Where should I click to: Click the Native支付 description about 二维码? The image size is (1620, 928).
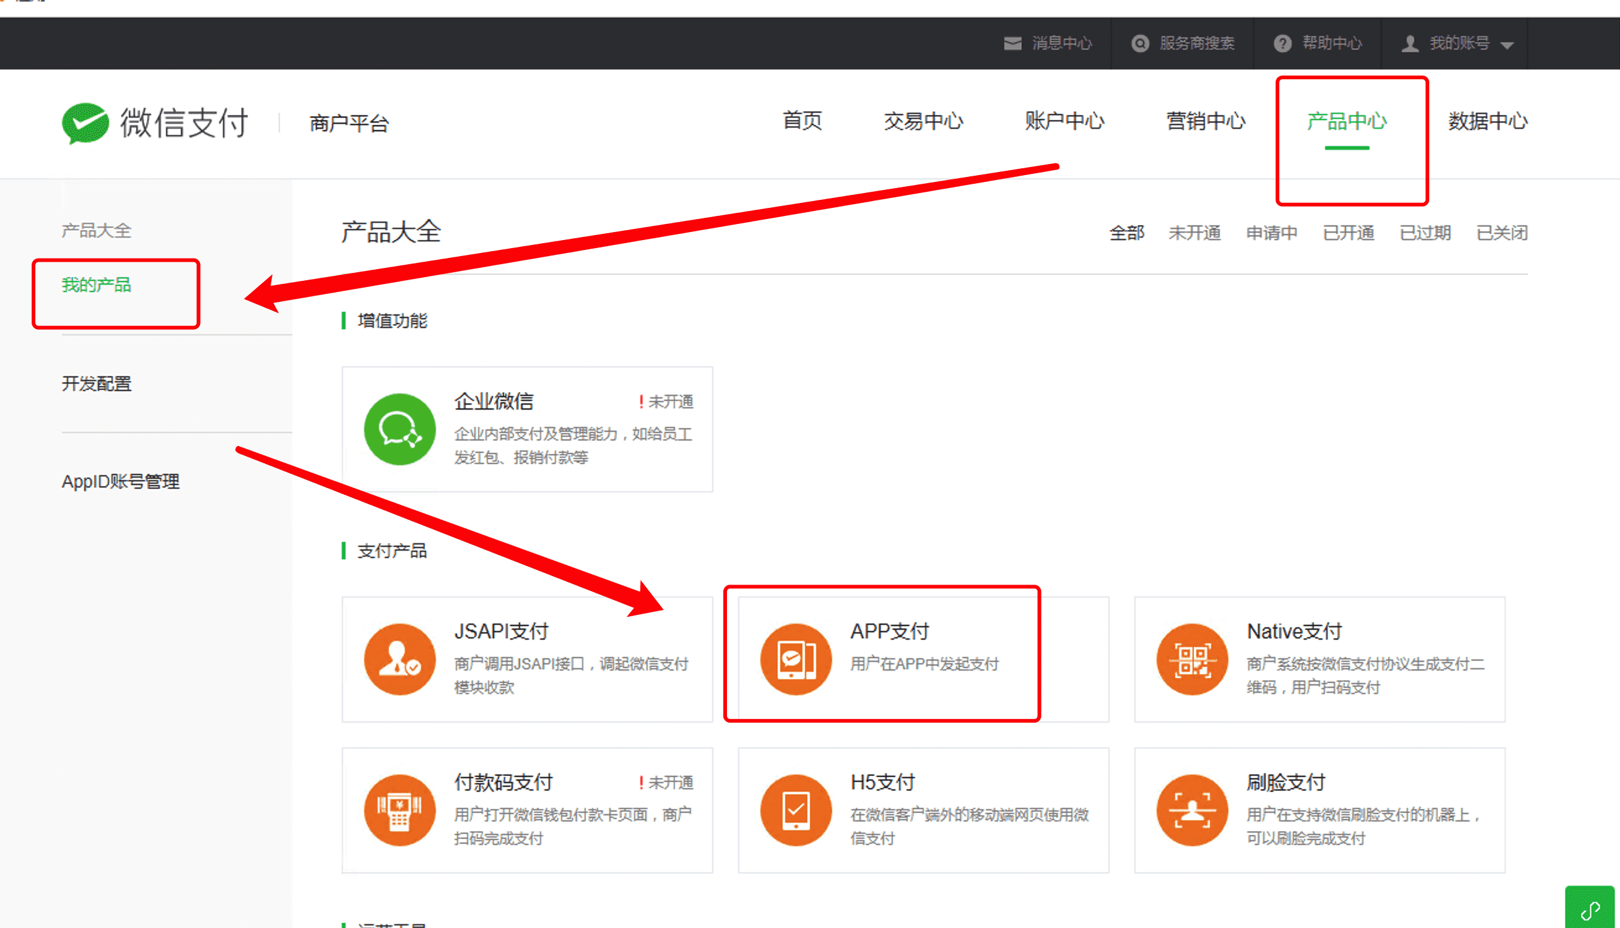click(1365, 676)
